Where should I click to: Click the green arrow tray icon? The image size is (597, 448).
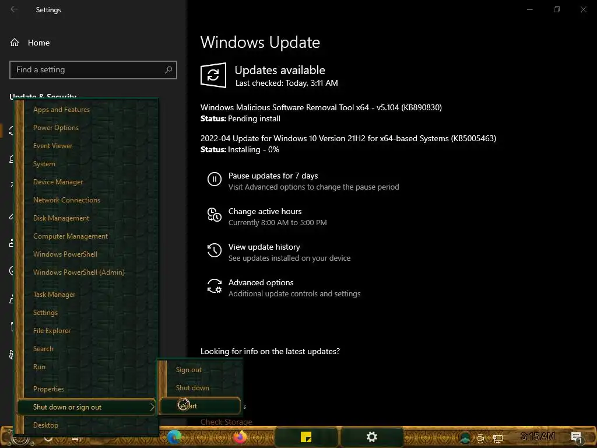[x=465, y=437]
